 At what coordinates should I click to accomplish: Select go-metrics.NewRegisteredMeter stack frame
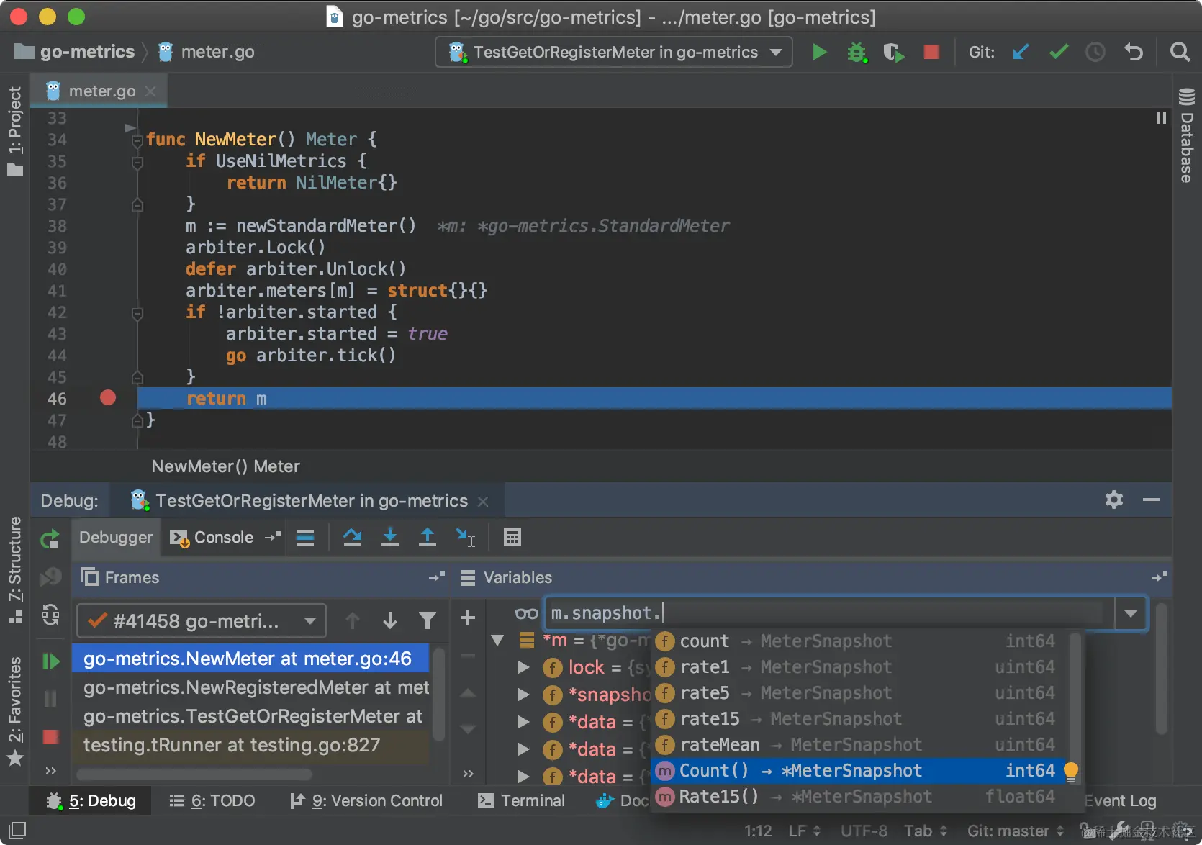pyautogui.click(x=256, y=687)
